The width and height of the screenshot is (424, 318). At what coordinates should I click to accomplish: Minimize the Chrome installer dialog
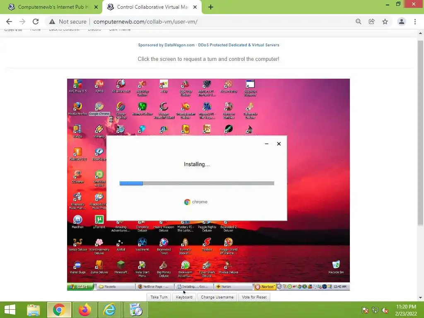coord(267,144)
